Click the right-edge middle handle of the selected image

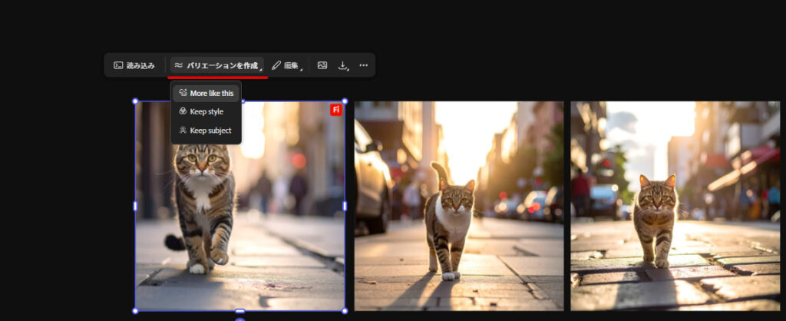(345, 206)
